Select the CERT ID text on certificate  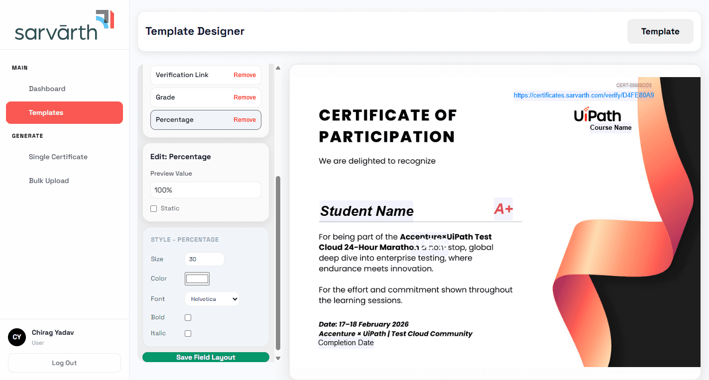[634, 86]
